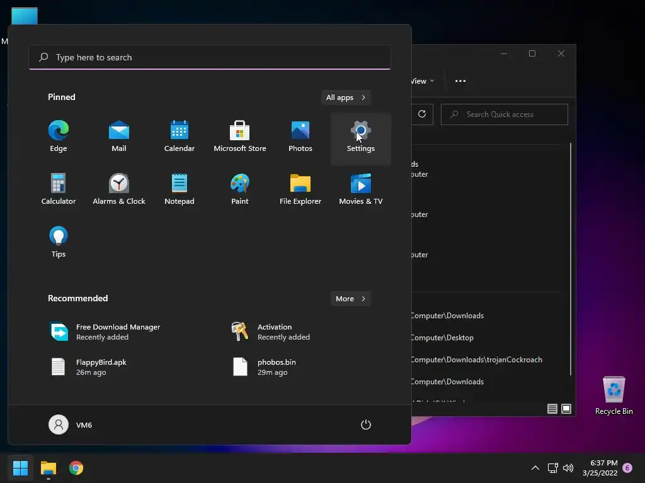This screenshot has height=483, width=645.
Task: Show hidden system tray icons
Action: 535,468
